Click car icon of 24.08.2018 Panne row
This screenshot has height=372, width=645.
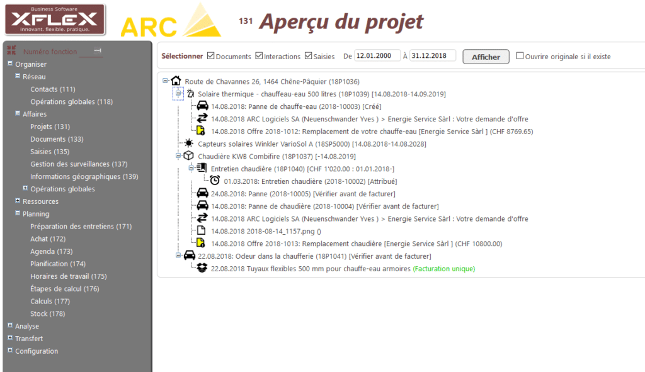pos(202,193)
